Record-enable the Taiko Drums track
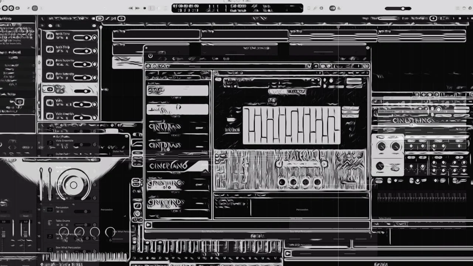The height and width of the screenshot is (266, 473). [66, 225]
